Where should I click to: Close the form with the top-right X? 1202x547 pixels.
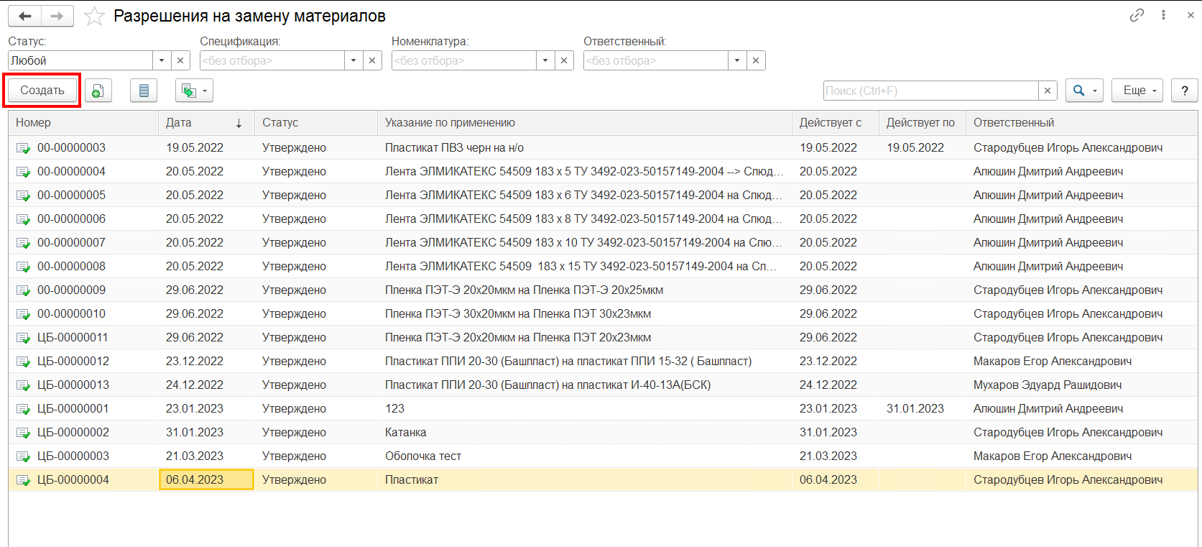point(1191,15)
